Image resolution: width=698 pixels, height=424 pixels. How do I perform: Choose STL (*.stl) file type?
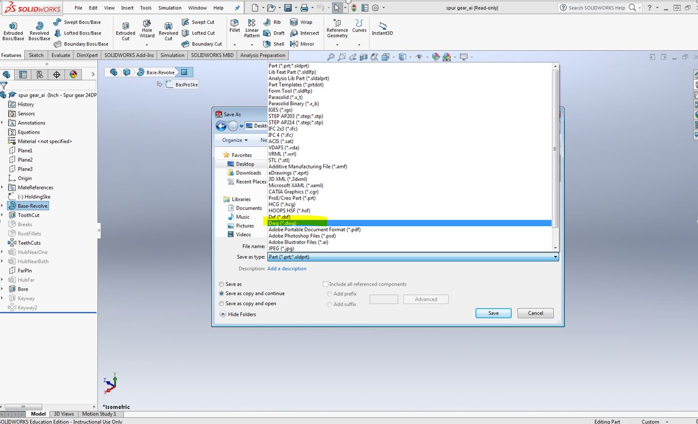(409, 161)
